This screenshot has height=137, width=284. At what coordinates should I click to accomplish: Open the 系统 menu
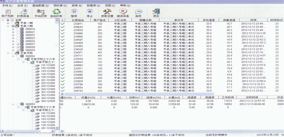pyautogui.click(x=7, y=6)
